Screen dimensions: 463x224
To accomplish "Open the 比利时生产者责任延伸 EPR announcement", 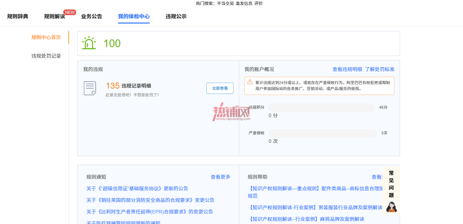I will [x=150, y=212].
